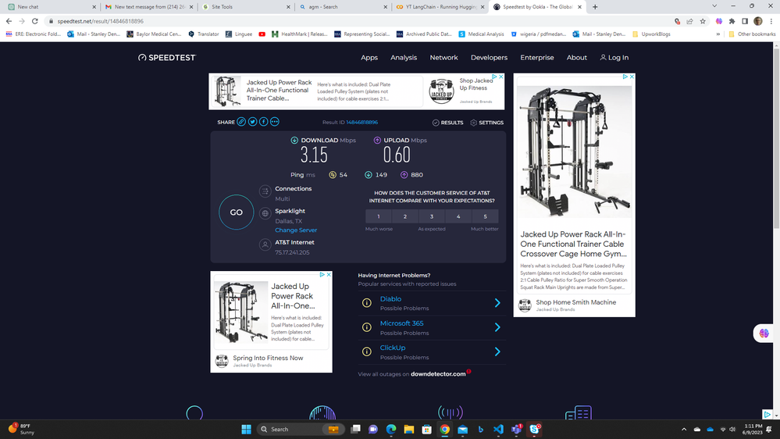Bookmark this page with star icon

pos(703,21)
